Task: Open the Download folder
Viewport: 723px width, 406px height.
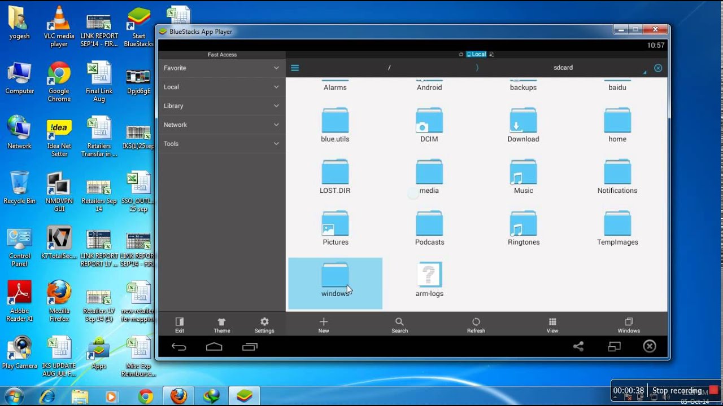Action: 523,125
